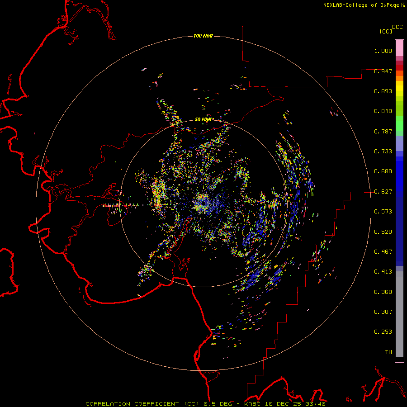Click the CORRELATION COEFFICIENT footer title
This screenshot has width=407, height=407.
point(142,404)
